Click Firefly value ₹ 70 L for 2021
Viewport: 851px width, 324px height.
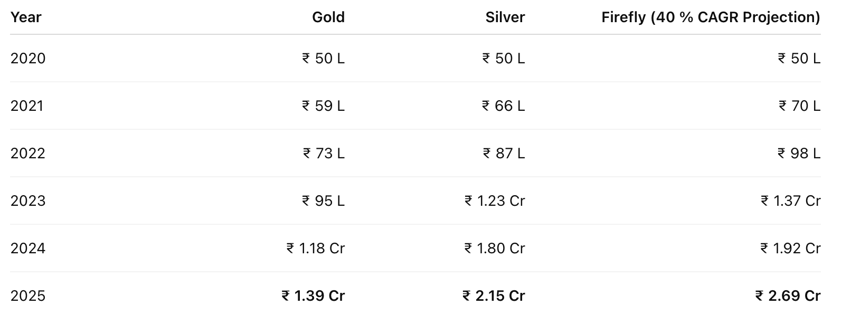(x=799, y=106)
